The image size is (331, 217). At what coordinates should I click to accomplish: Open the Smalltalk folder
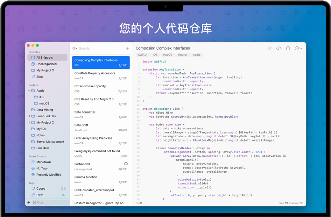pos(47,148)
